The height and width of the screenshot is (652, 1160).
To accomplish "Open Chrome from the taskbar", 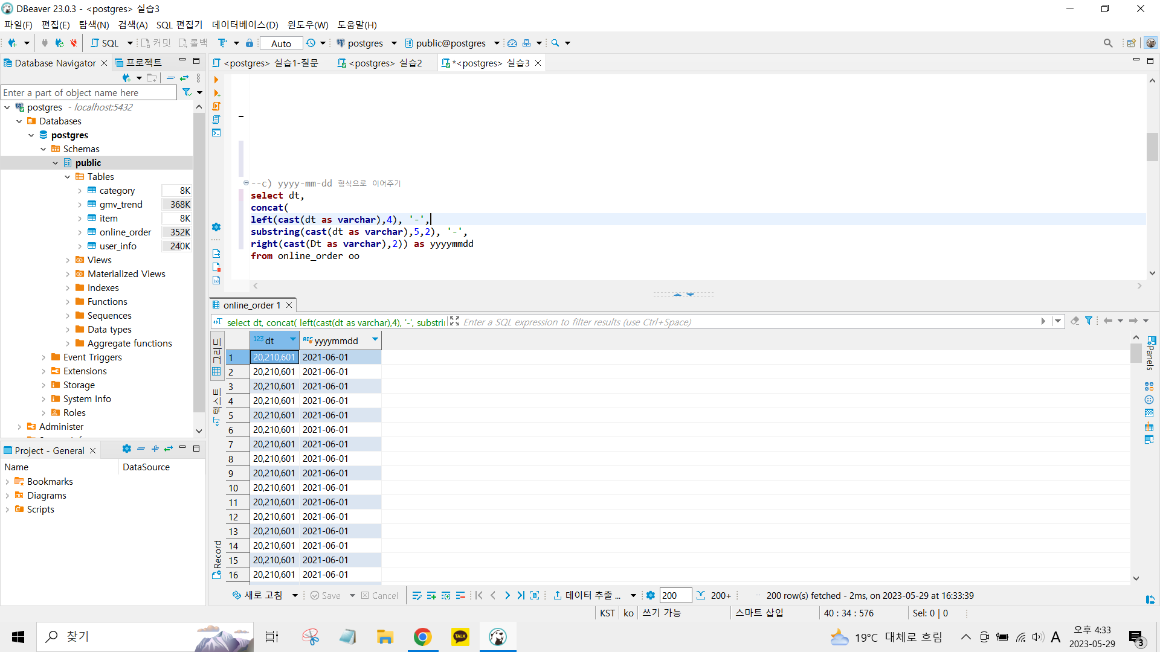I will tap(422, 636).
